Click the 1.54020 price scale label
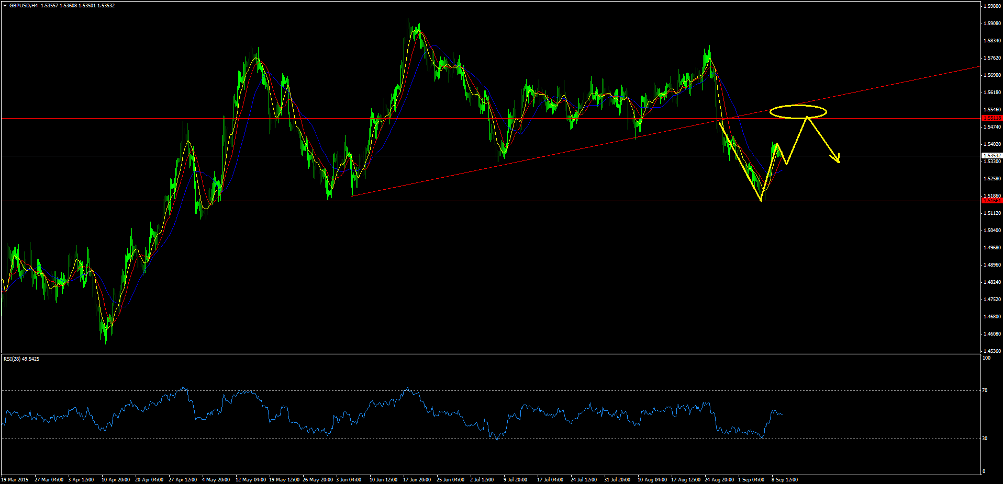This screenshot has width=1003, height=484. tap(993, 144)
